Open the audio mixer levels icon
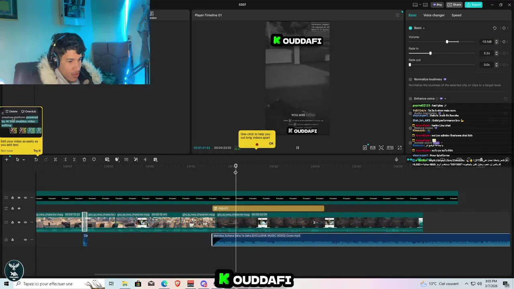The image size is (514, 289). 126,159
